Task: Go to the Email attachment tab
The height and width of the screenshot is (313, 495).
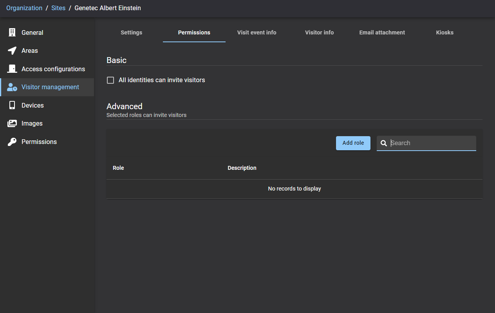Action: coord(382,32)
